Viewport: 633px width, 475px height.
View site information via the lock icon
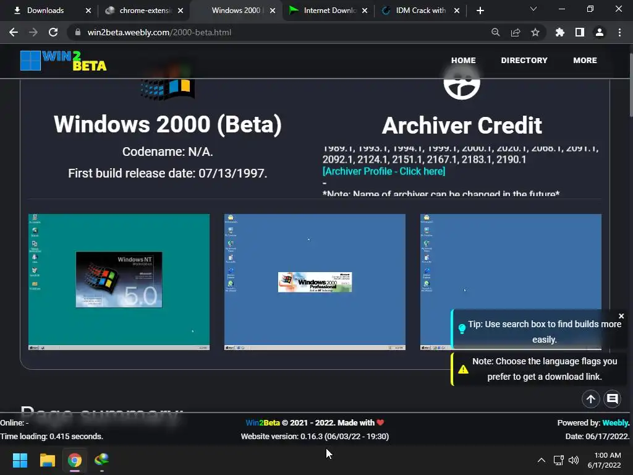78,32
